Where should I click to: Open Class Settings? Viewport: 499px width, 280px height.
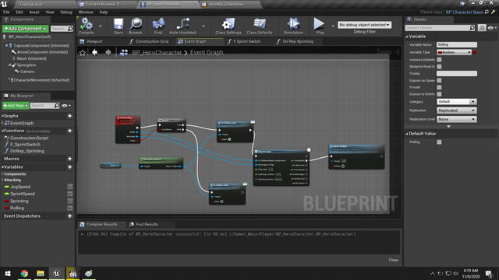(x=228, y=26)
